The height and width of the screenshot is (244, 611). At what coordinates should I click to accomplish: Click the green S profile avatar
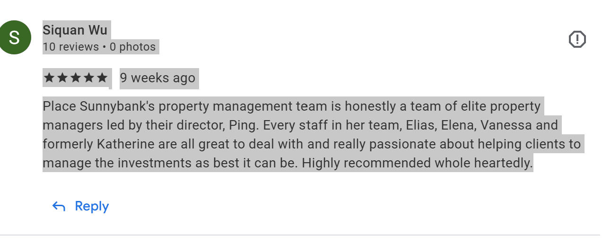(15, 38)
